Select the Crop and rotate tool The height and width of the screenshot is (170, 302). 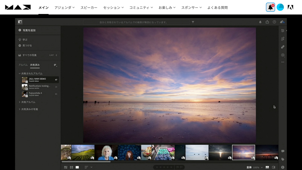282,39
